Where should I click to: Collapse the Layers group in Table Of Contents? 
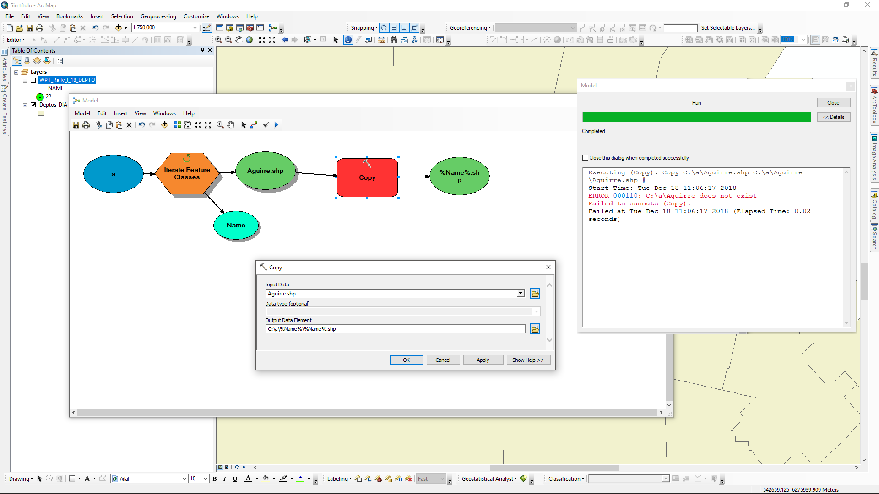tap(16, 72)
